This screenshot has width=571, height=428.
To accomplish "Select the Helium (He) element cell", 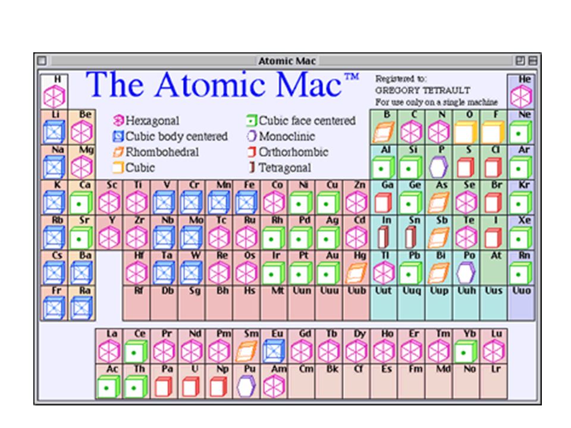I will click(x=521, y=92).
